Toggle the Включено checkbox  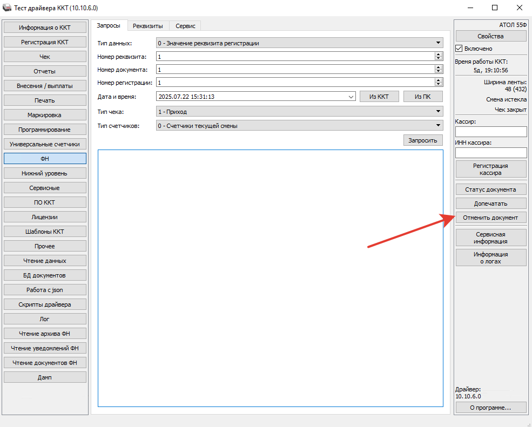pyautogui.click(x=460, y=49)
